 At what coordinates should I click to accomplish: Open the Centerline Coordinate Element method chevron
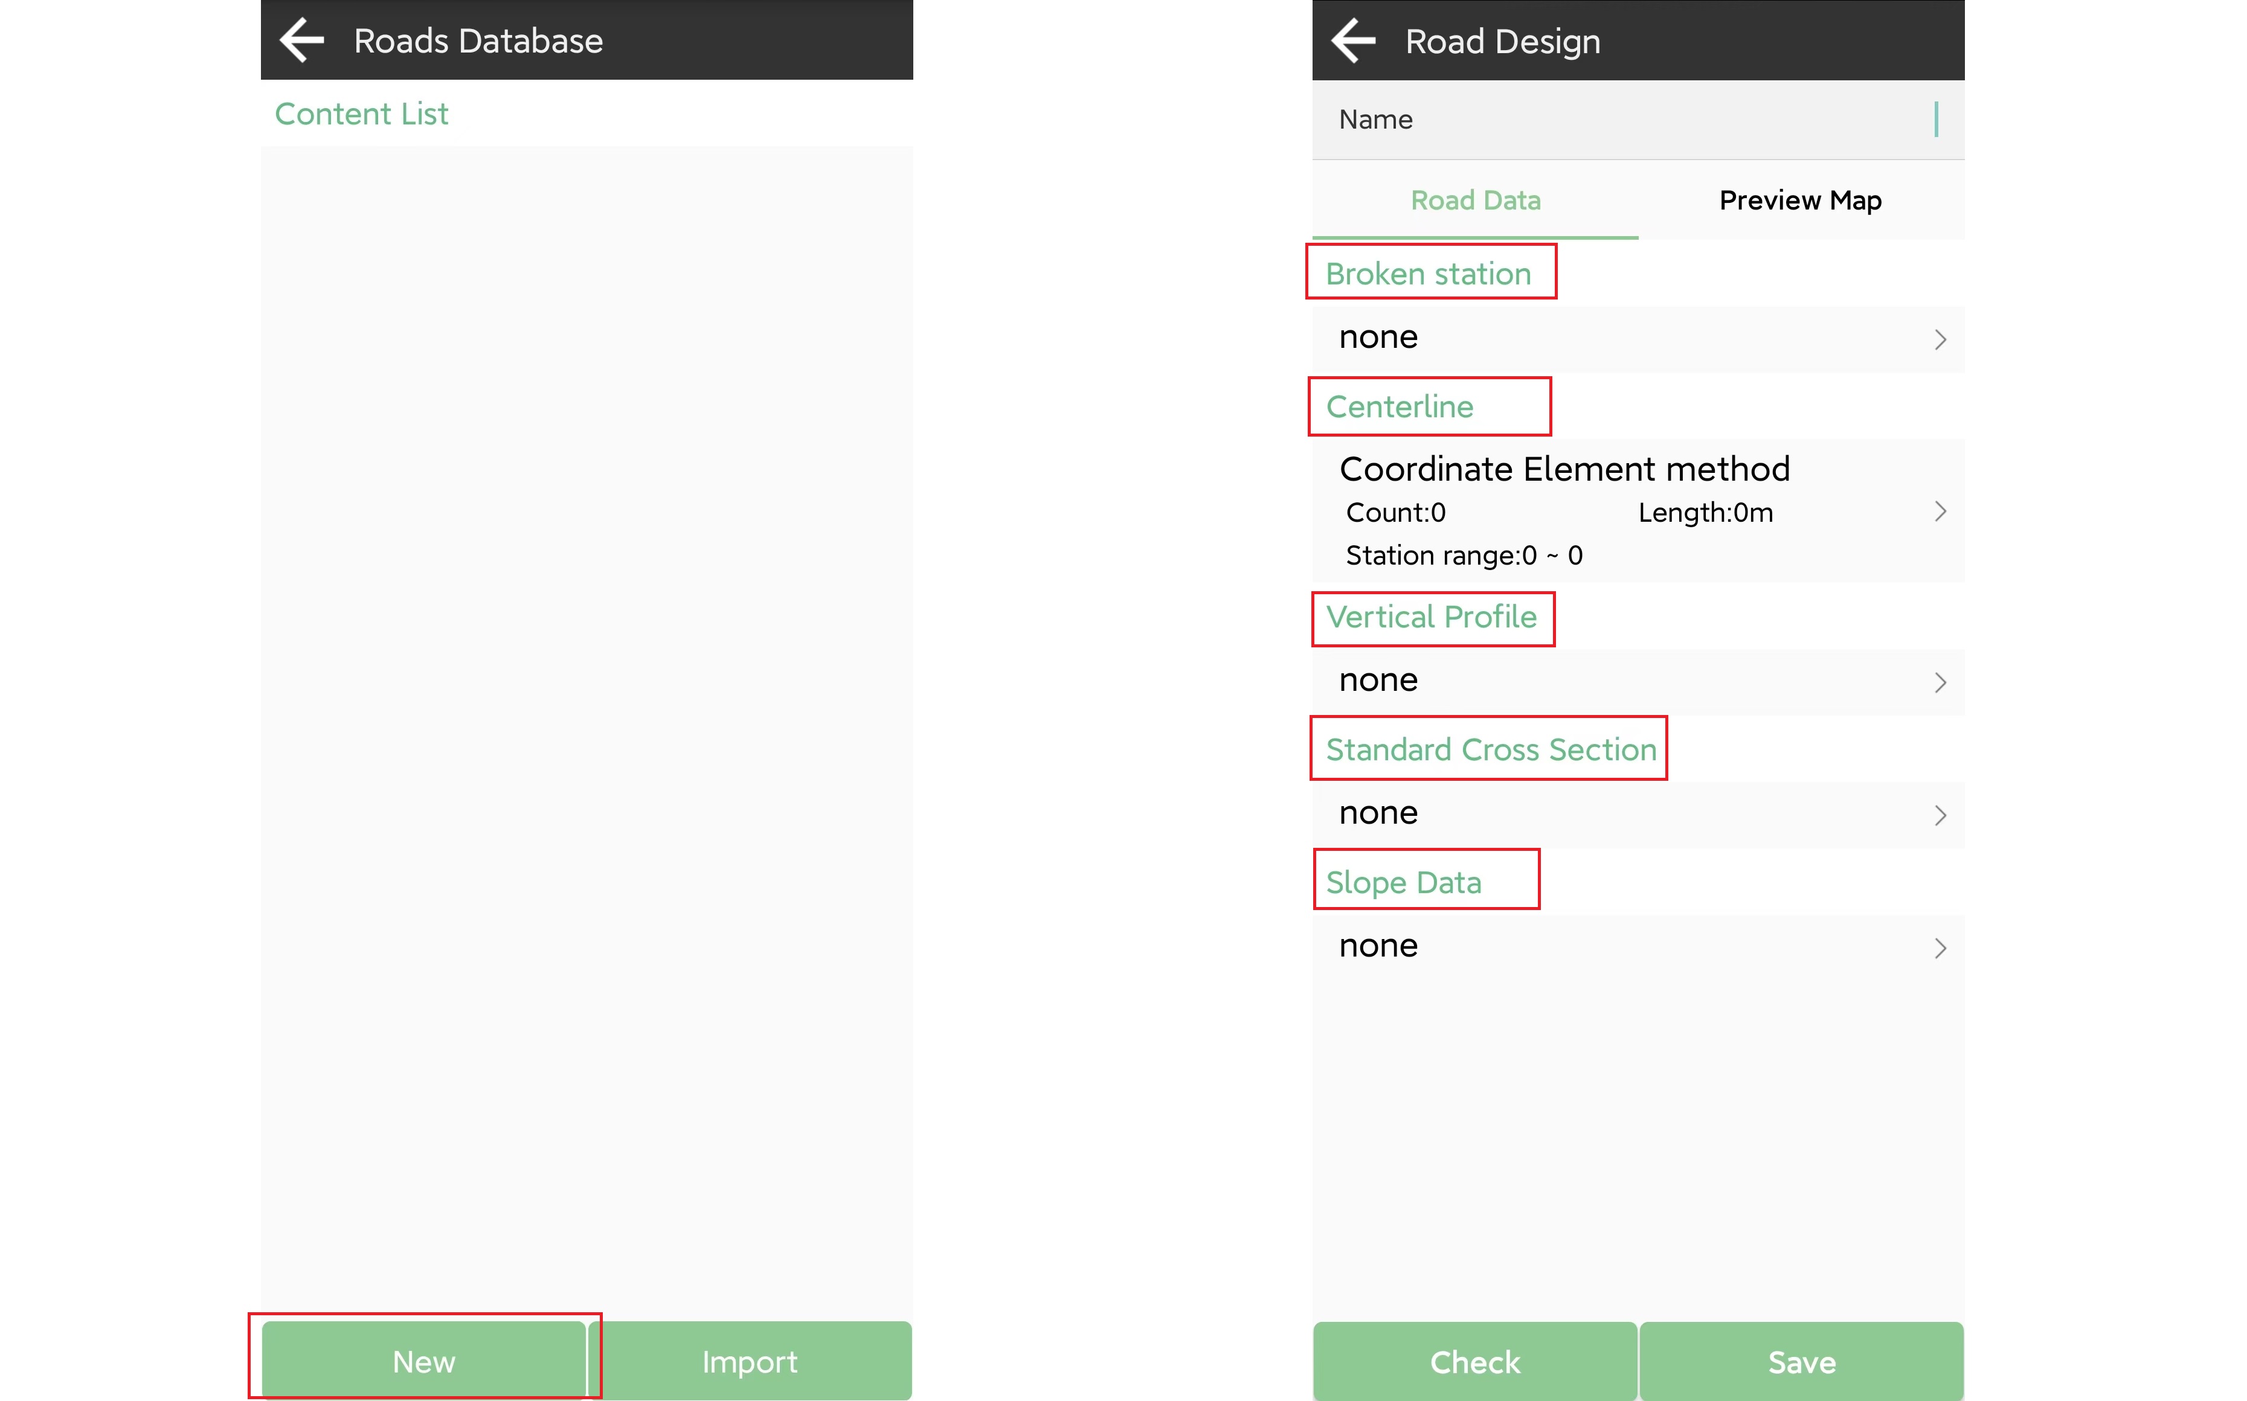1940,511
